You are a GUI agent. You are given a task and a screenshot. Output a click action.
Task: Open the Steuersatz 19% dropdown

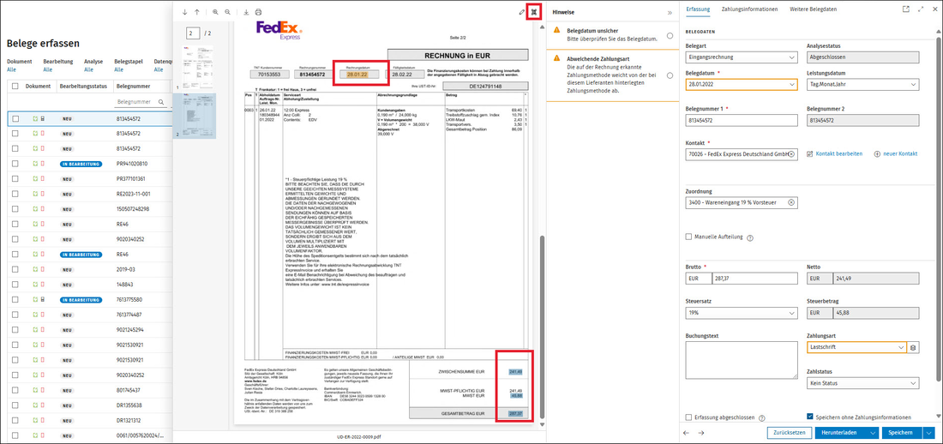(742, 313)
